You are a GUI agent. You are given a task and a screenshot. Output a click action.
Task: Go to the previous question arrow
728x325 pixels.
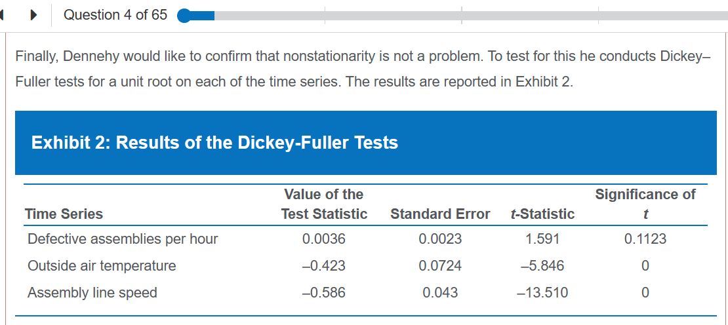(3, 15)
